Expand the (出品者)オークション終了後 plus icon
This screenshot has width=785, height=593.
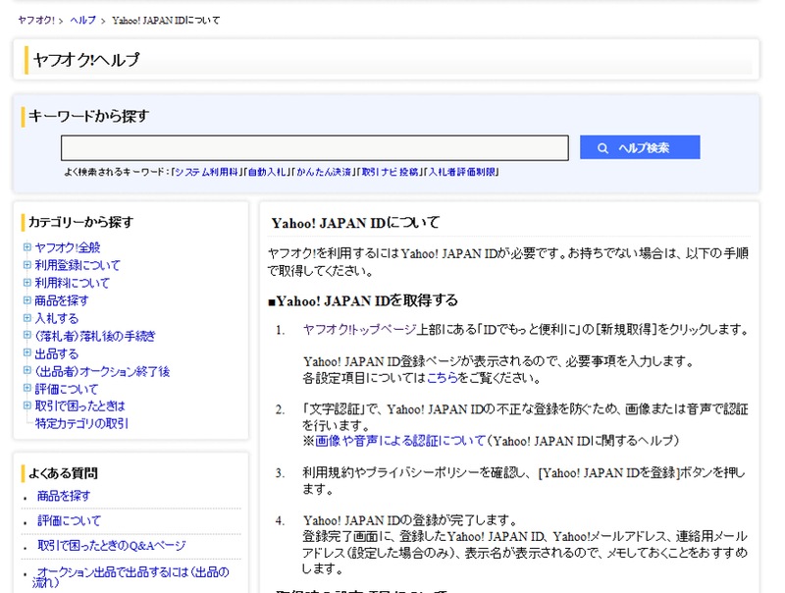click(x=27, y=370)
